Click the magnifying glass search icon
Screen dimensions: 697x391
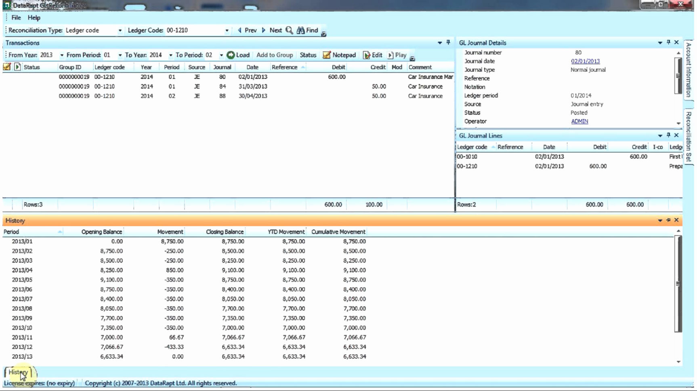[289, 30]
